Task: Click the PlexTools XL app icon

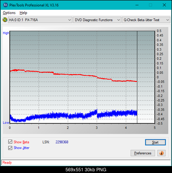Action: (6, 5)
